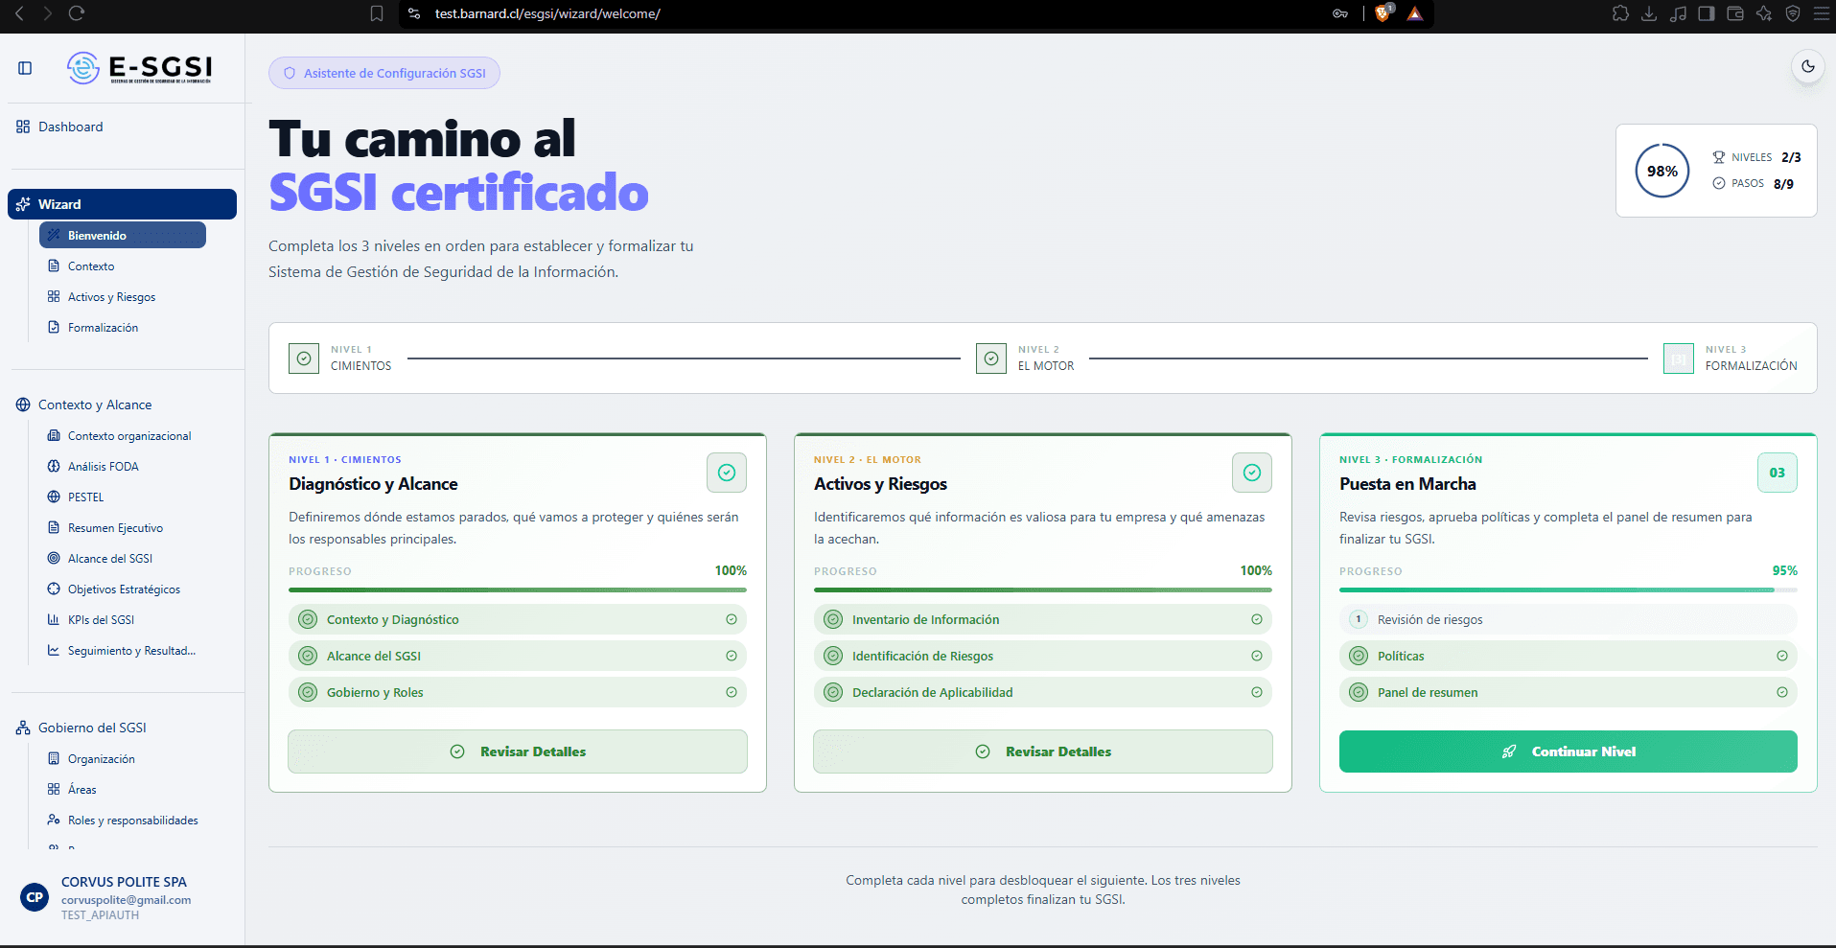The width and height of the screenshot is (1836, 948).
Task: Open the Identificación de Riesgos step
Action: coord(1043,656)
